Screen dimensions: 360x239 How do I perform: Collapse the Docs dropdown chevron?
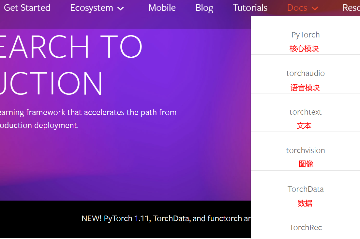coord(315,9)
